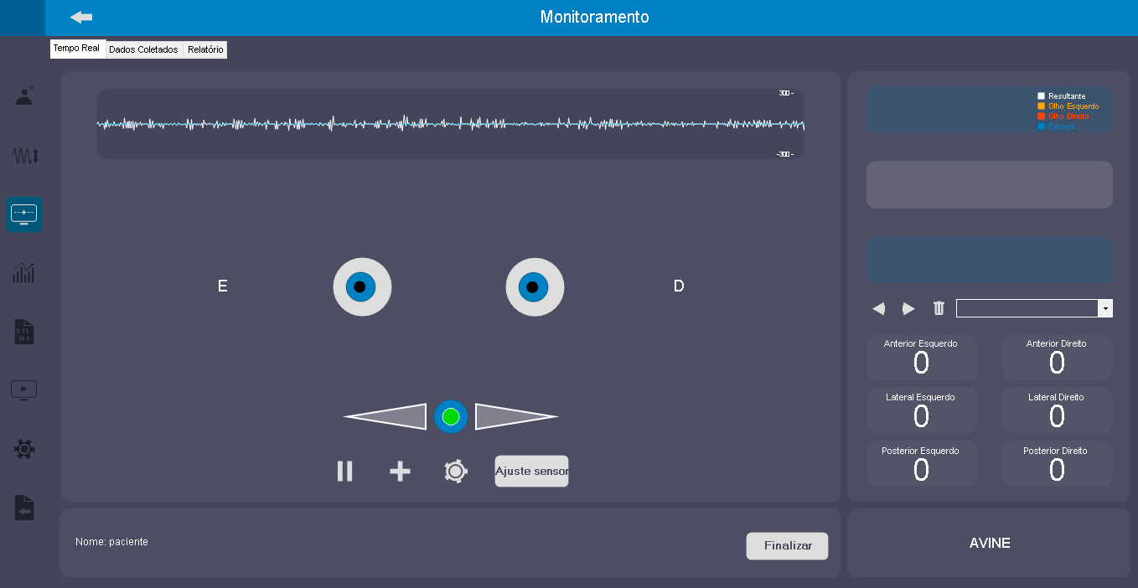Open the bar chart analysis icon
Image resolution: width=1138 pixels, height=588 pixels.
pos(24,272)
